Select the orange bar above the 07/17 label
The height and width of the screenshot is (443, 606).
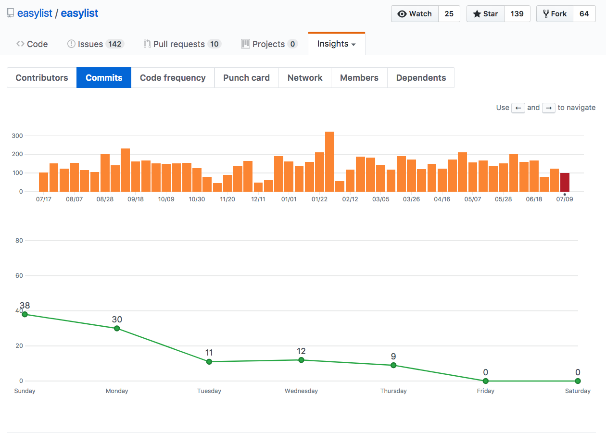click(43, 182)
